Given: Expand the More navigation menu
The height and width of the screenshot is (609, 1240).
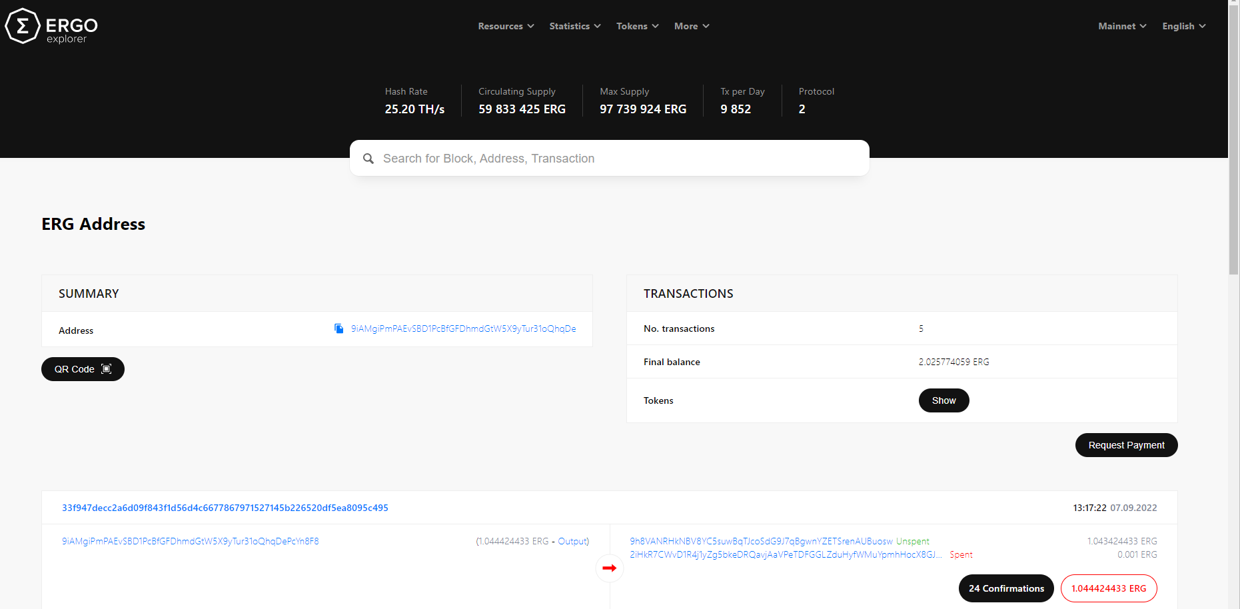Looking at the screenshot, I should point(692,26).
